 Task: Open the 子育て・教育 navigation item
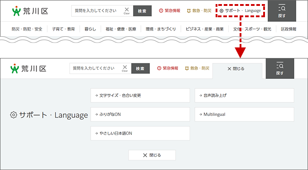pyautogui.click(x=63, y=29)
